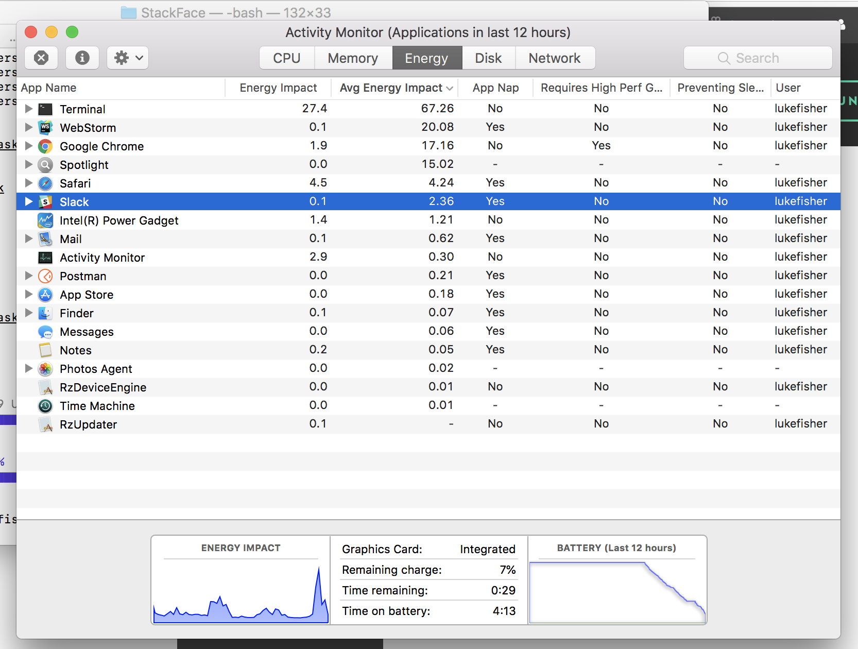Click the WebStorm app icon

click(x=45, y=128)
